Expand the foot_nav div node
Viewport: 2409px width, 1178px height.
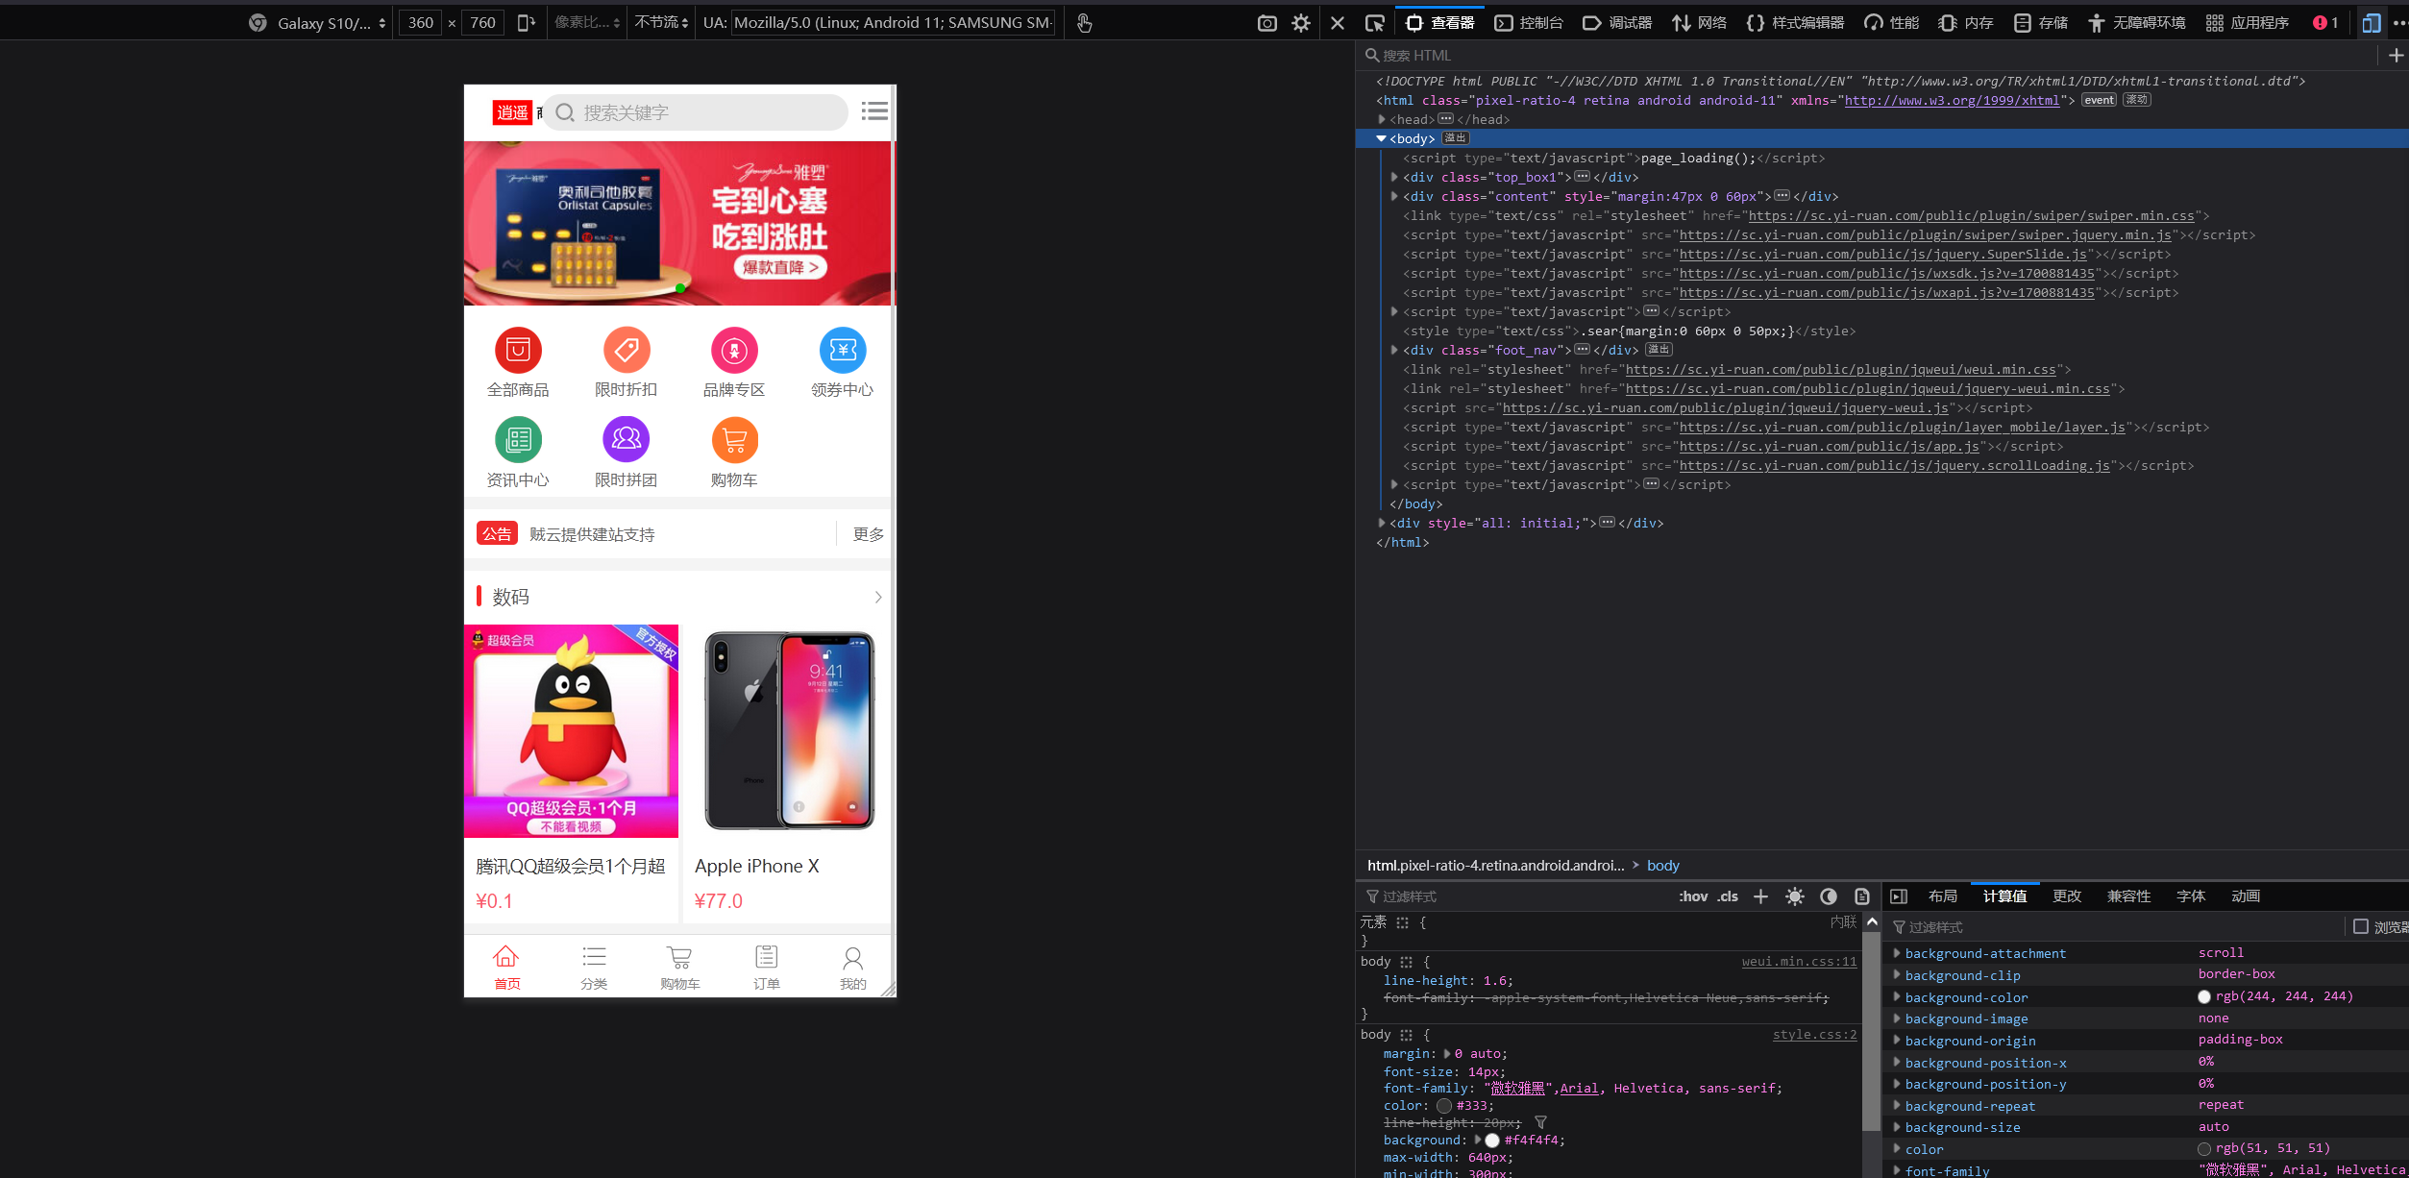(1394, 350)
